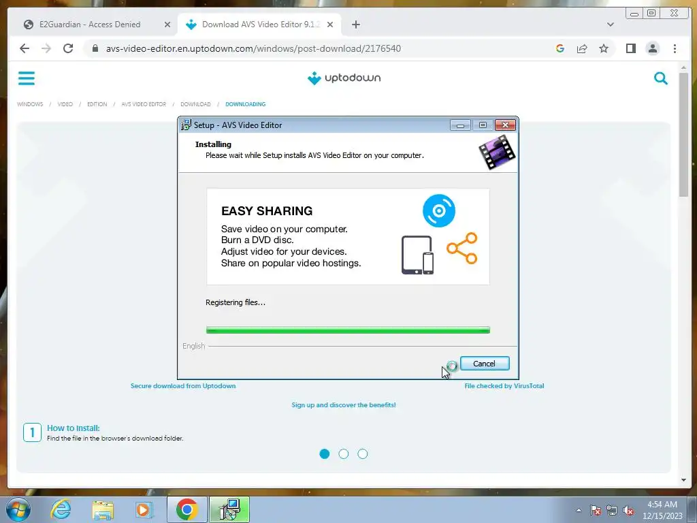Screen dimensions: 697x523
Task: Click the scrollbar down arrow
Action: point(683,480)
